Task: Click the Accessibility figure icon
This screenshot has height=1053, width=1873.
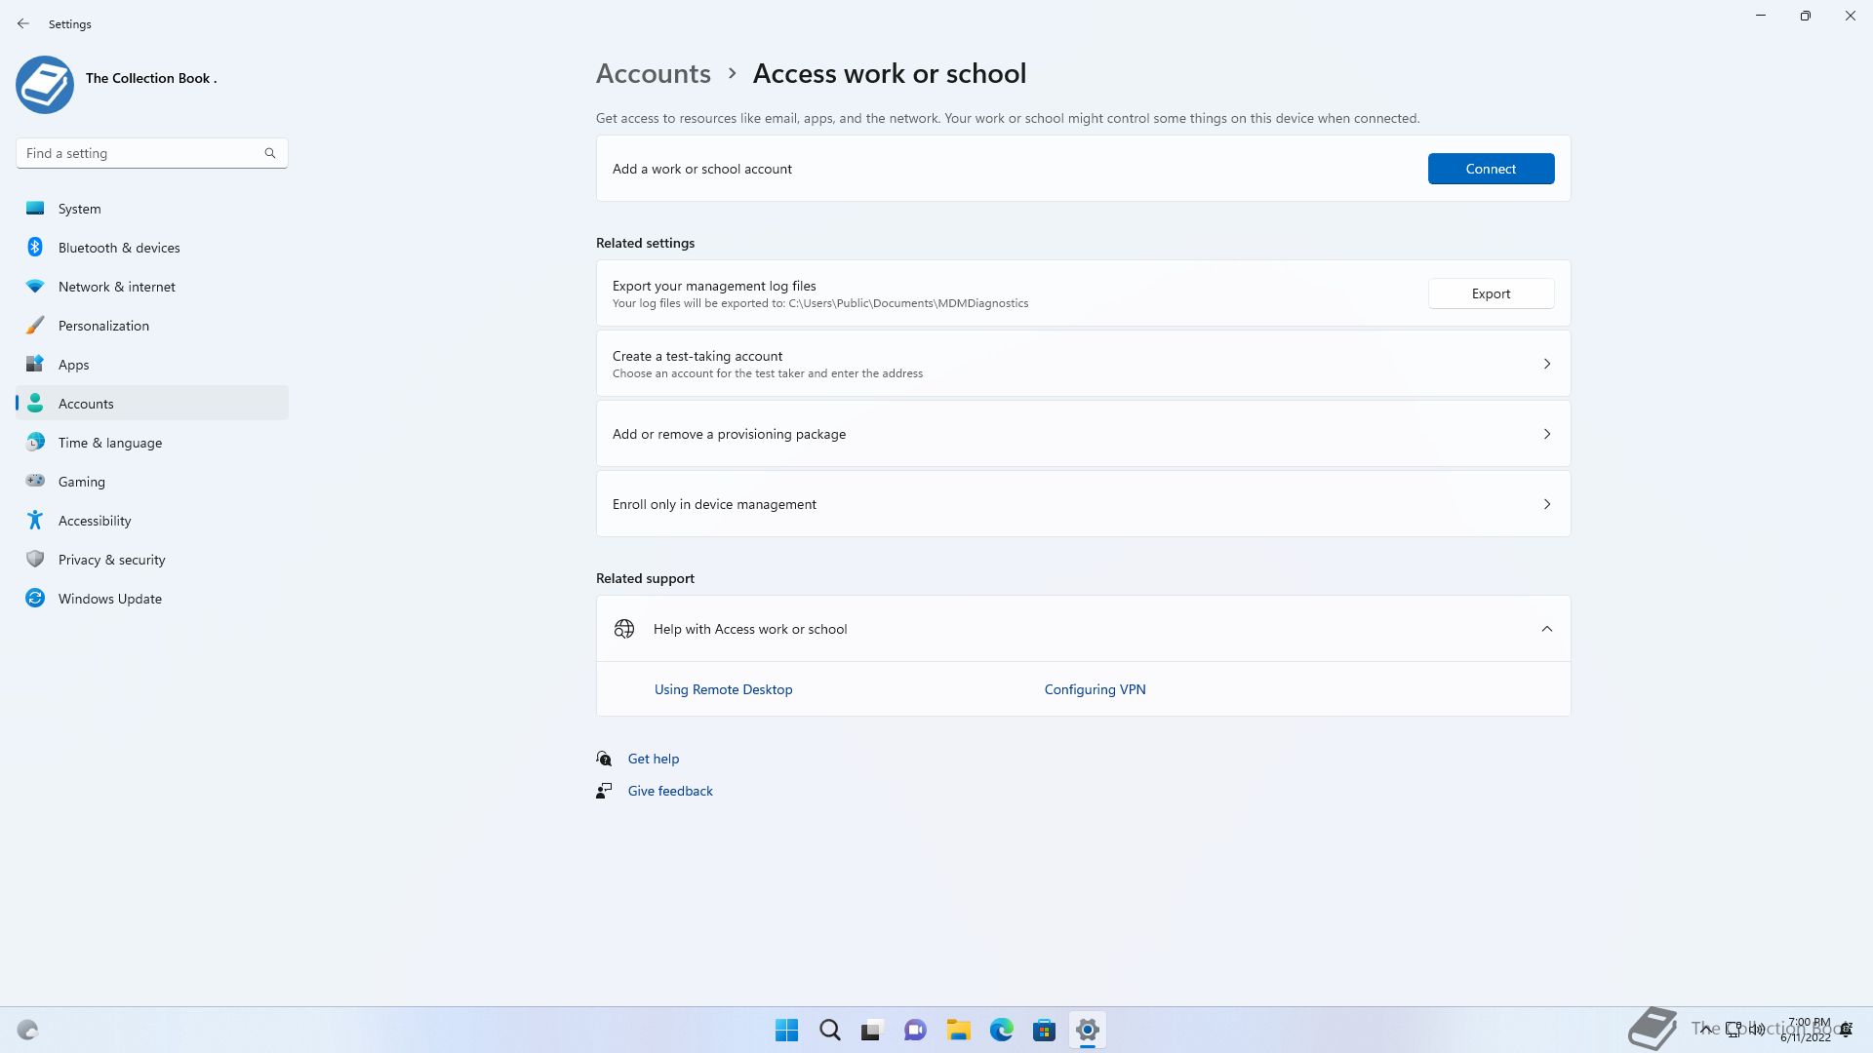Action: tap(35, 520)
